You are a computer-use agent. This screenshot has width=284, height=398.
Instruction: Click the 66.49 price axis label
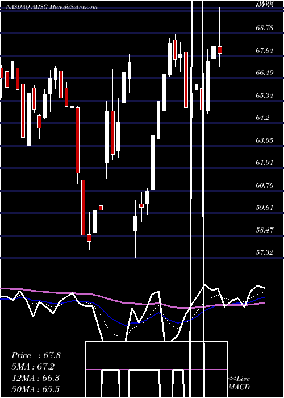pos(265,73)
